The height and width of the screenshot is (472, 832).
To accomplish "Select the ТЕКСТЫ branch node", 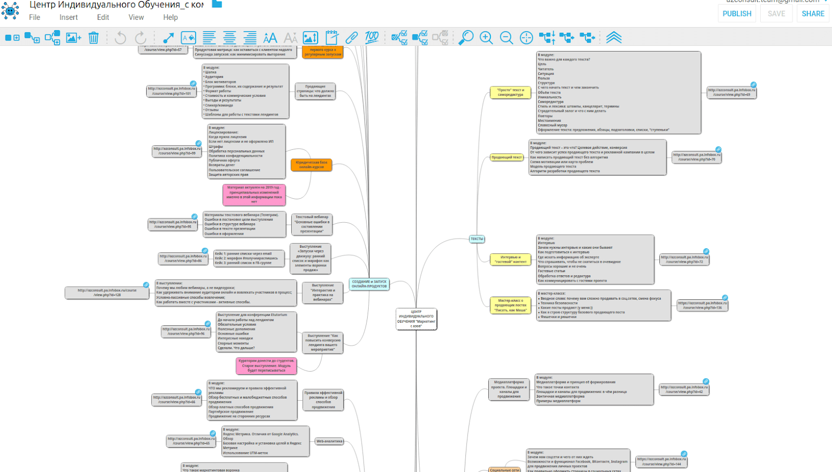I will pos(477,239).
